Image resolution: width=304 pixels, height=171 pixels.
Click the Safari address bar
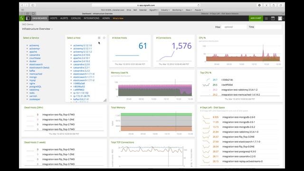[146, 5]
